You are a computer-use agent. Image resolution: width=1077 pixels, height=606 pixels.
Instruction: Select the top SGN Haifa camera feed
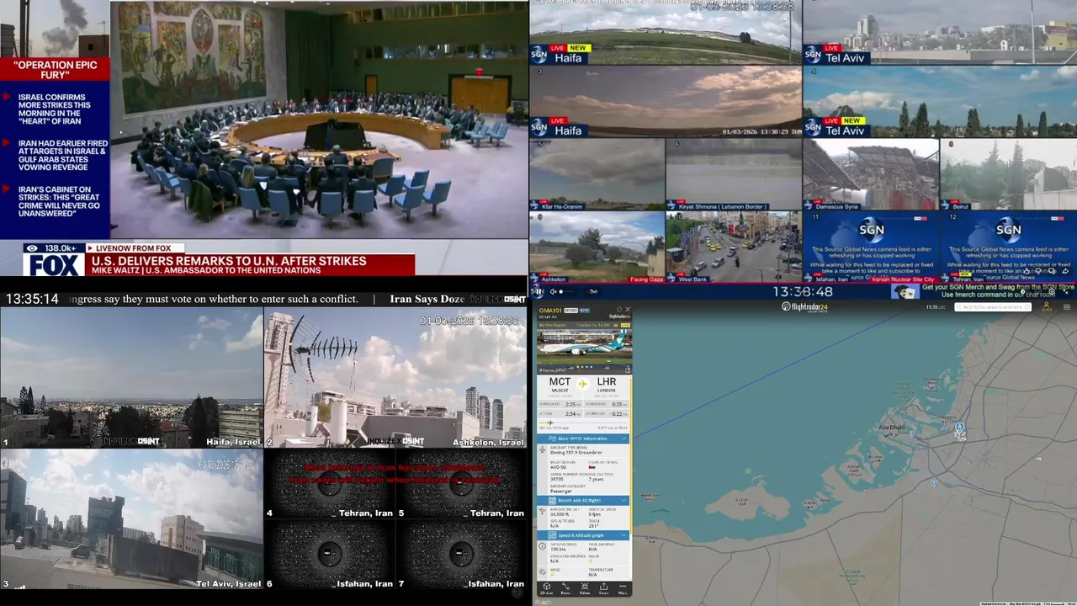[x=666, y=32]
